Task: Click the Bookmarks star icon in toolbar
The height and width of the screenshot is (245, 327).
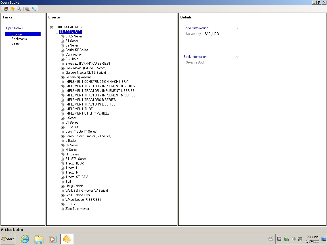Action: (12, 9)
